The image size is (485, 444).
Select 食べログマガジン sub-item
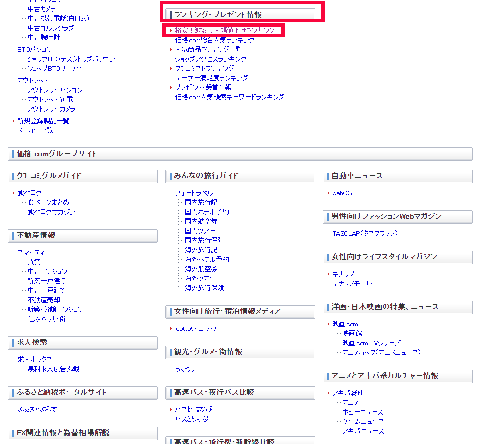pyautogui.click(x=51, y=212)
